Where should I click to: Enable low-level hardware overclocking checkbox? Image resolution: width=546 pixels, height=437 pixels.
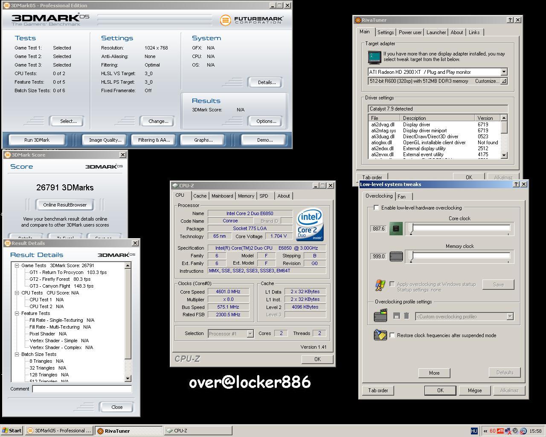pyautogui.click(x=376, y=208)
